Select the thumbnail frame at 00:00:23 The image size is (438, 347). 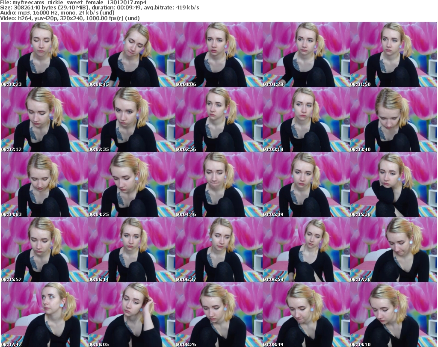[44, 54]
